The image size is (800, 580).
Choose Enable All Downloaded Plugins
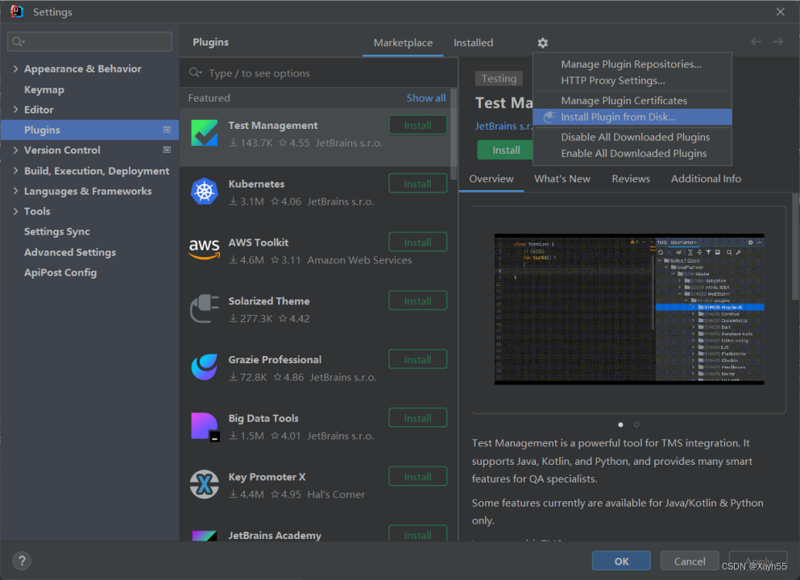point(632,154)
